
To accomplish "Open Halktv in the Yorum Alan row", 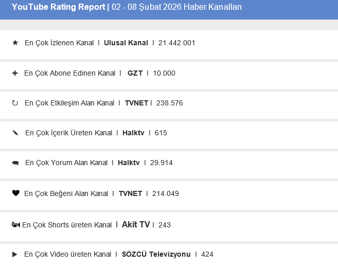I will tap(129, 163).
